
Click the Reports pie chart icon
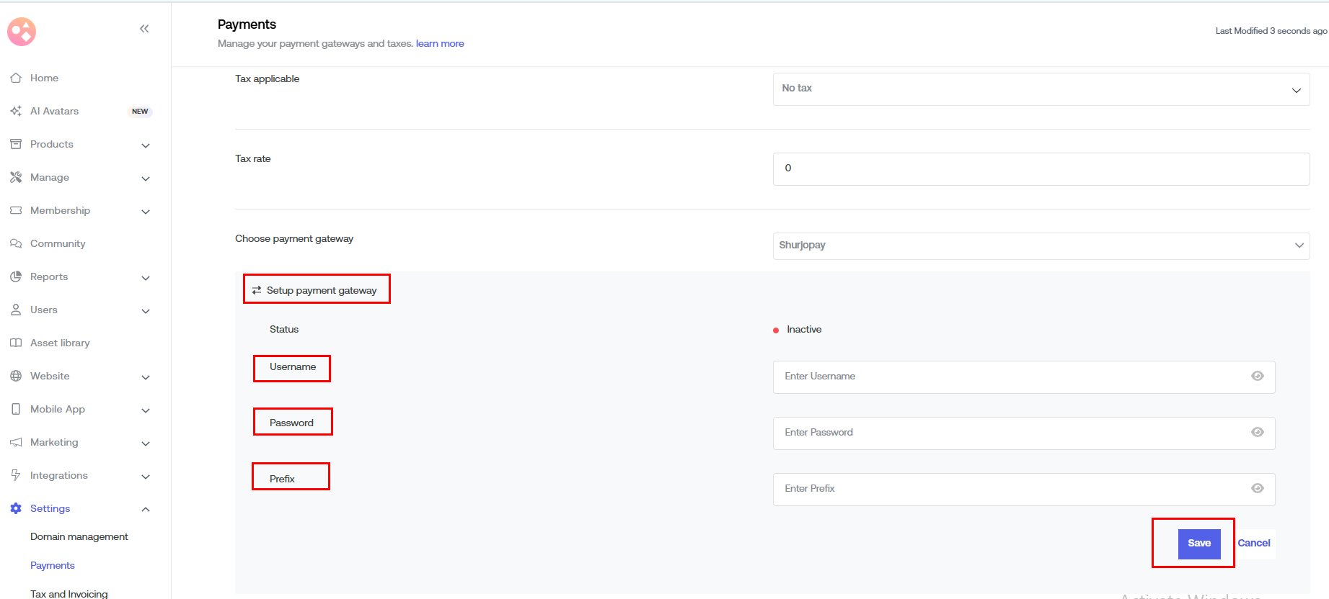(16, 276)
